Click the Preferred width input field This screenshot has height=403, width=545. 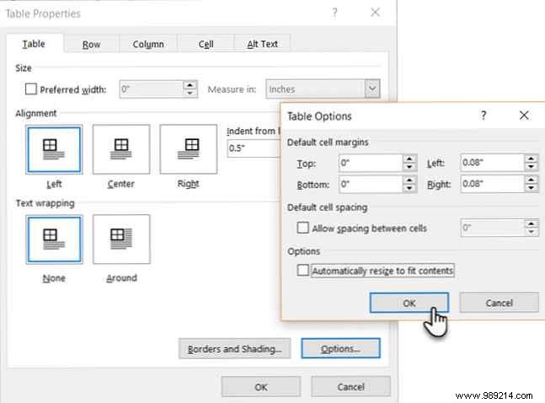[x=151, y=89]
